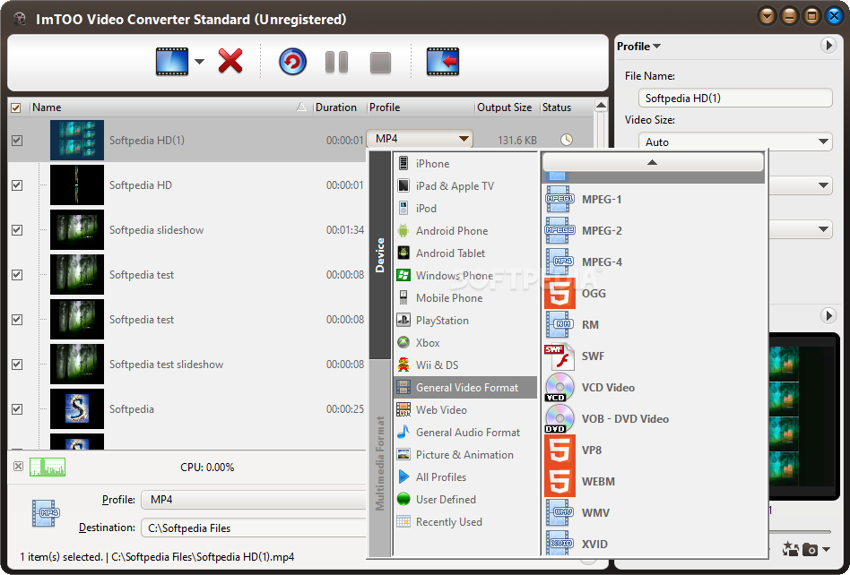Open Picture & Animation category

click(x=465, y=455)
